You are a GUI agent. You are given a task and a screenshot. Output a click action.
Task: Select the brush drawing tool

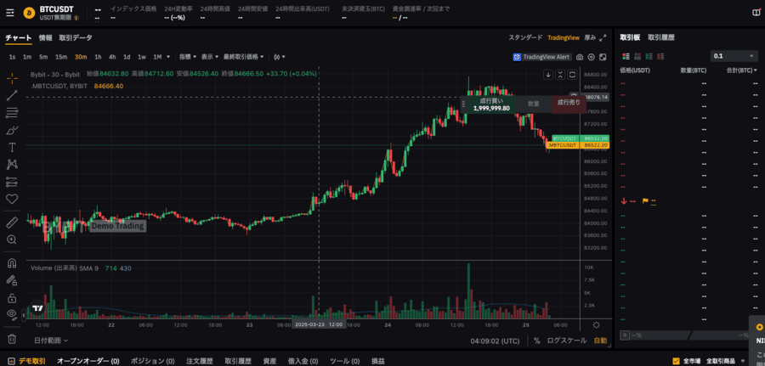click(x=12, y=130)
